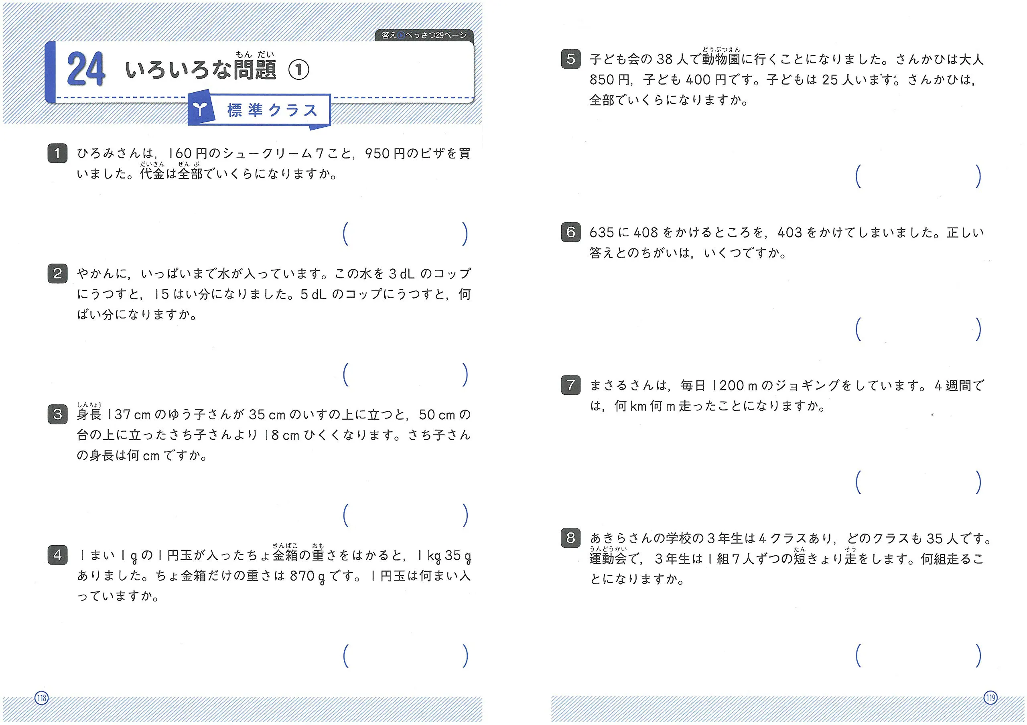
Task: Click the problem number 8 badge
Action: pyautogui.click(x=571, y=538)
